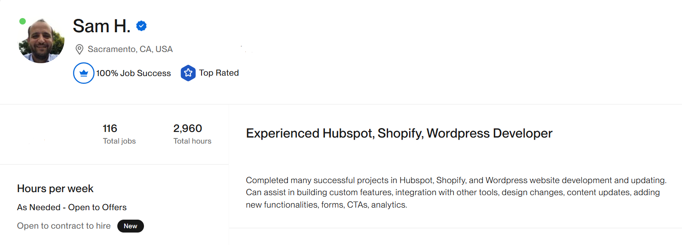The height and width of the screenshot is (245, 682).
Task: Click the green online status dot
Action: point(23,21)
